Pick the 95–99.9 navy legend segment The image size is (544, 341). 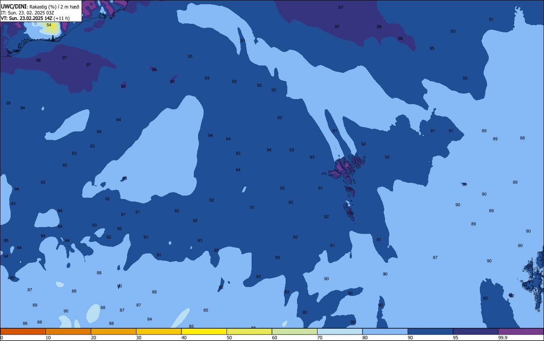(x=476, y=331)
